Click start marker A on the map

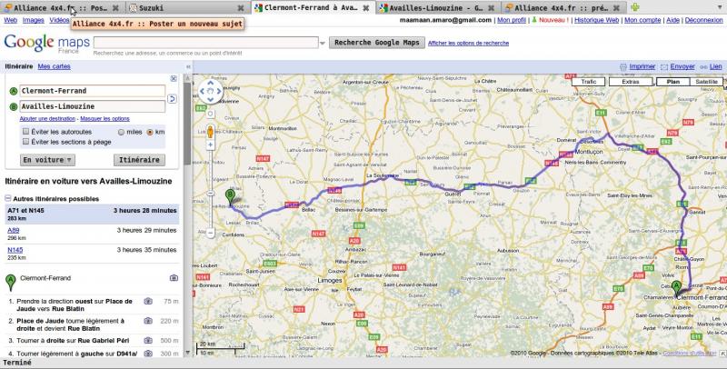pyautogui.click(x=676, y=288)
